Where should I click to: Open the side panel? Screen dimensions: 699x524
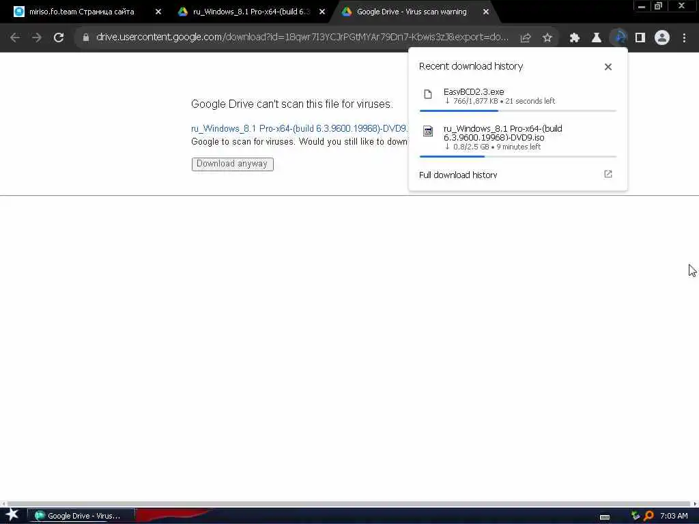640,38
